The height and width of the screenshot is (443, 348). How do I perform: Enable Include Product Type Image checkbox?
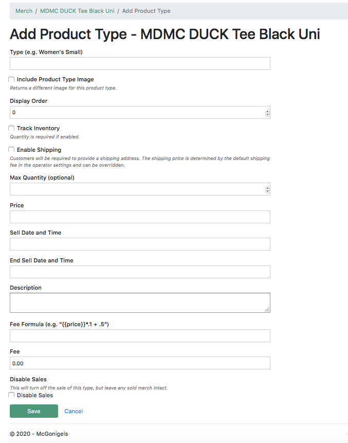12,80
